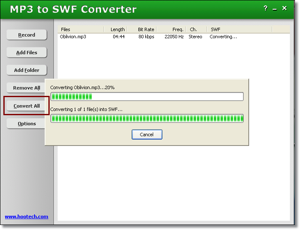Minimize the MP3 to SWF Converter window
Screen dimensions: 300x230
point(275,8)
